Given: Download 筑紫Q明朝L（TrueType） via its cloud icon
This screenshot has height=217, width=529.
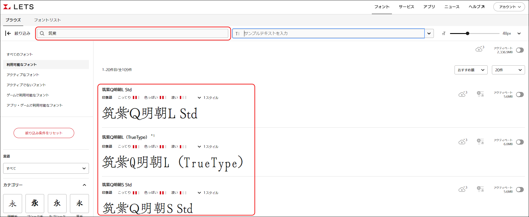Looking at the screenshot, I should (462, 141).
